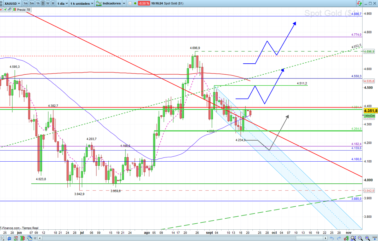
Task: Click the 4.203,7 swing high label
Action: (x=91, y=139)
